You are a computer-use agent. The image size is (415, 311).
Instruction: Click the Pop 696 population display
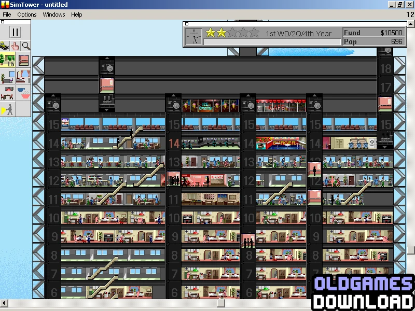pyautogui.click(x=374, y=41)
